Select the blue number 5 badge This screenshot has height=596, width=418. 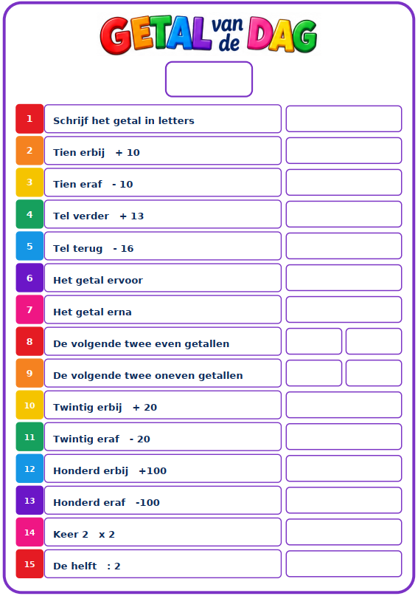click(x=29, y=246)
